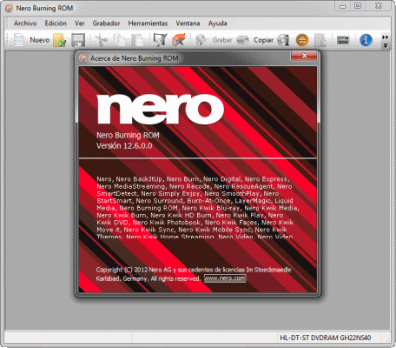The width and height of the screenshot is (396, 348).
Task: Click the burning-building Nero Express icon
Action: pos(179,40)
